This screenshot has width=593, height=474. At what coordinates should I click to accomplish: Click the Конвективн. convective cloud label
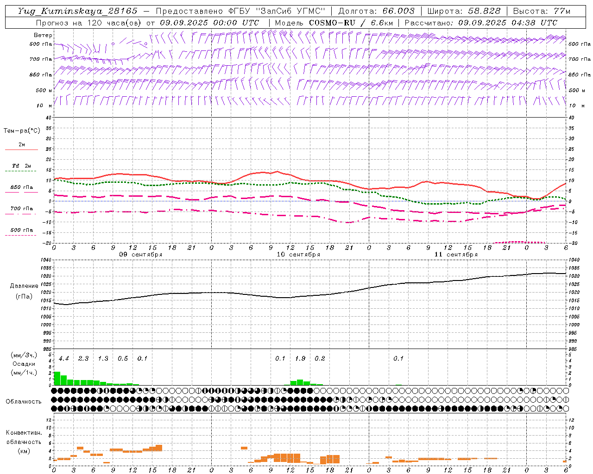(x=24, y=433)
